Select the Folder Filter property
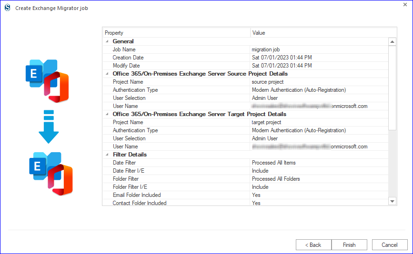Viewport: 413px width, 254px height. coord(126,179)
